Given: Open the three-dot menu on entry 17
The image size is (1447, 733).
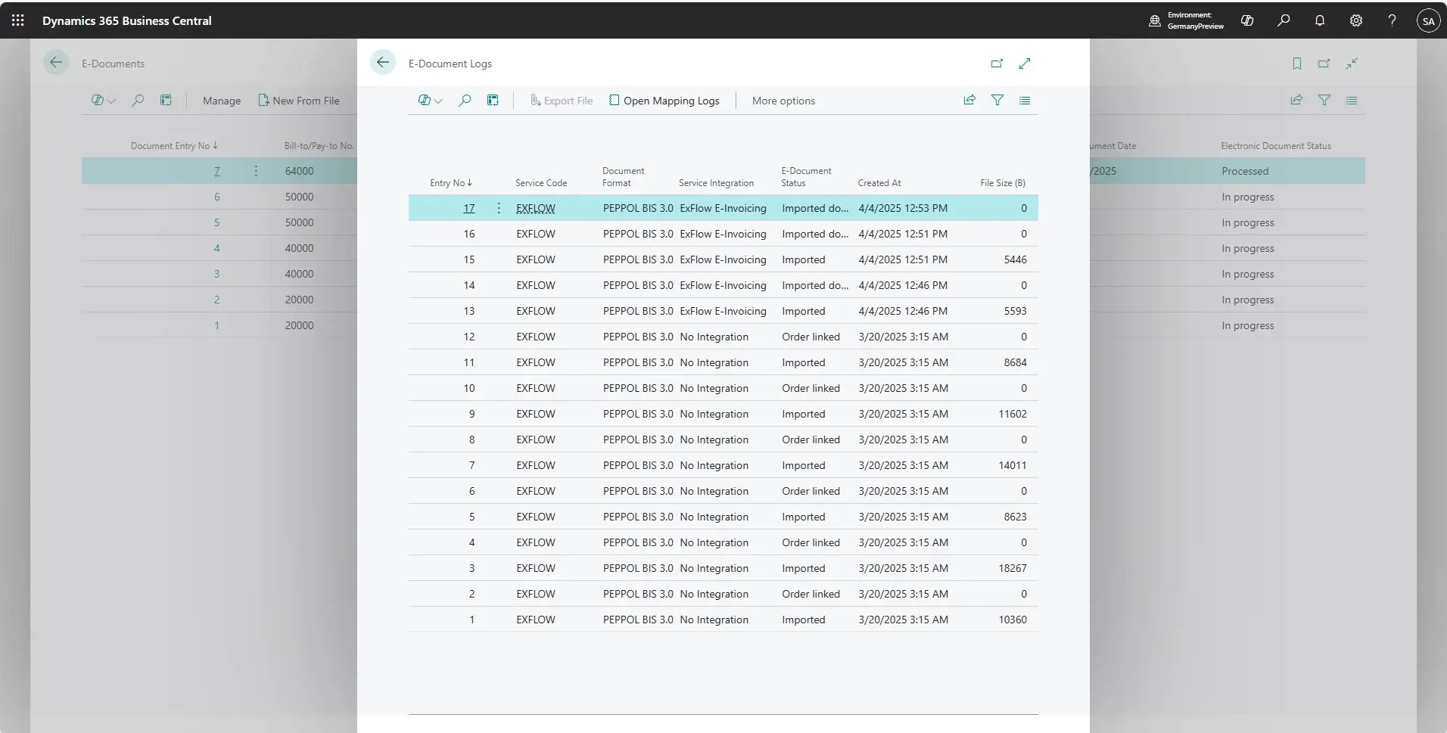Looking at the screenshot, I should click(498, 207).
